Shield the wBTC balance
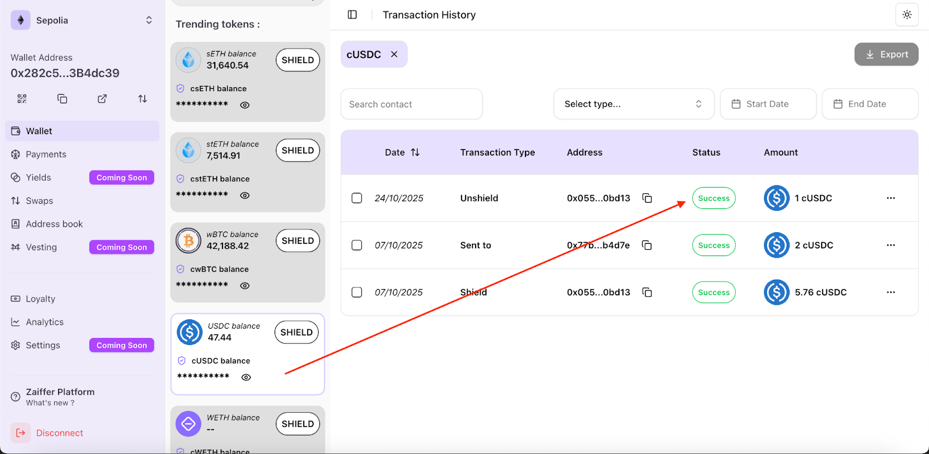The height and width of the screenshot is (454, 929). tap(298, 240)
